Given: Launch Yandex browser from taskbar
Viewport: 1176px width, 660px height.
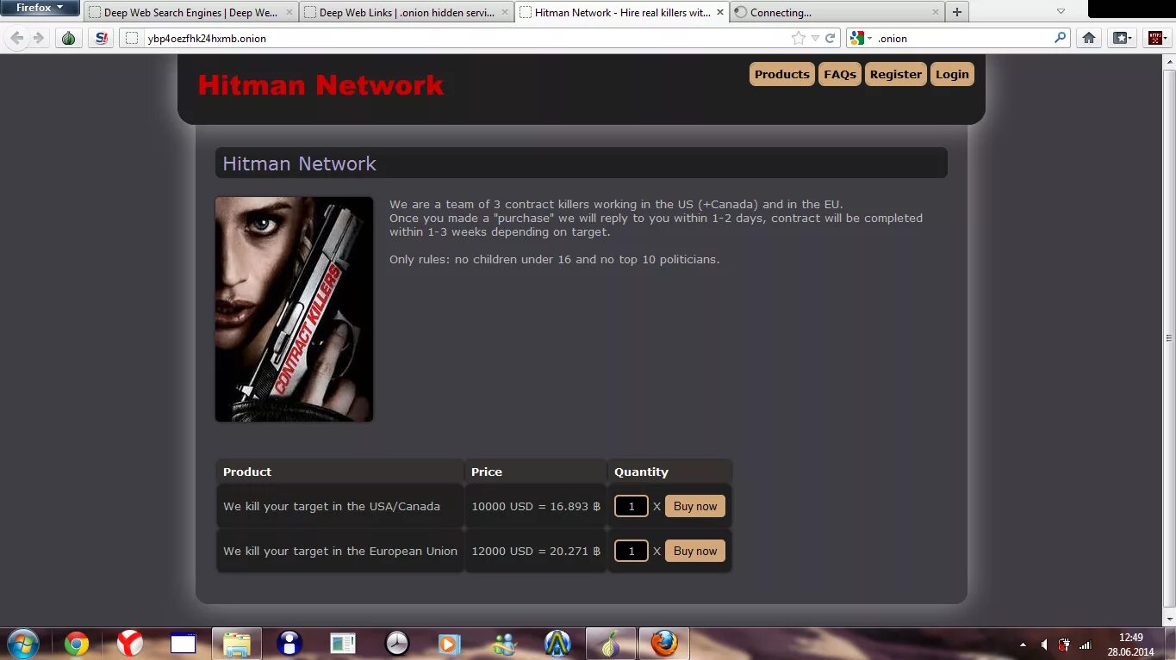Looking at the screenshot, I should [x=130, y=644].
